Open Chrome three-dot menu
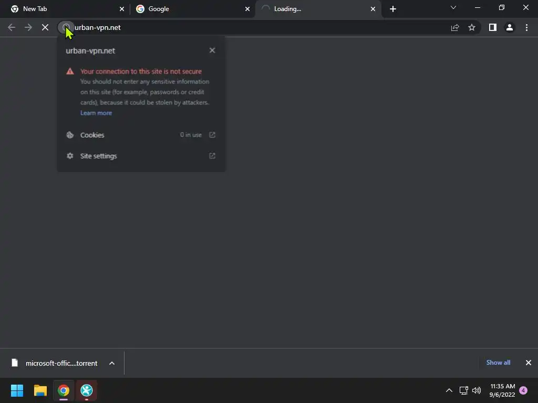Screen dimensions: 538x403 526,27
